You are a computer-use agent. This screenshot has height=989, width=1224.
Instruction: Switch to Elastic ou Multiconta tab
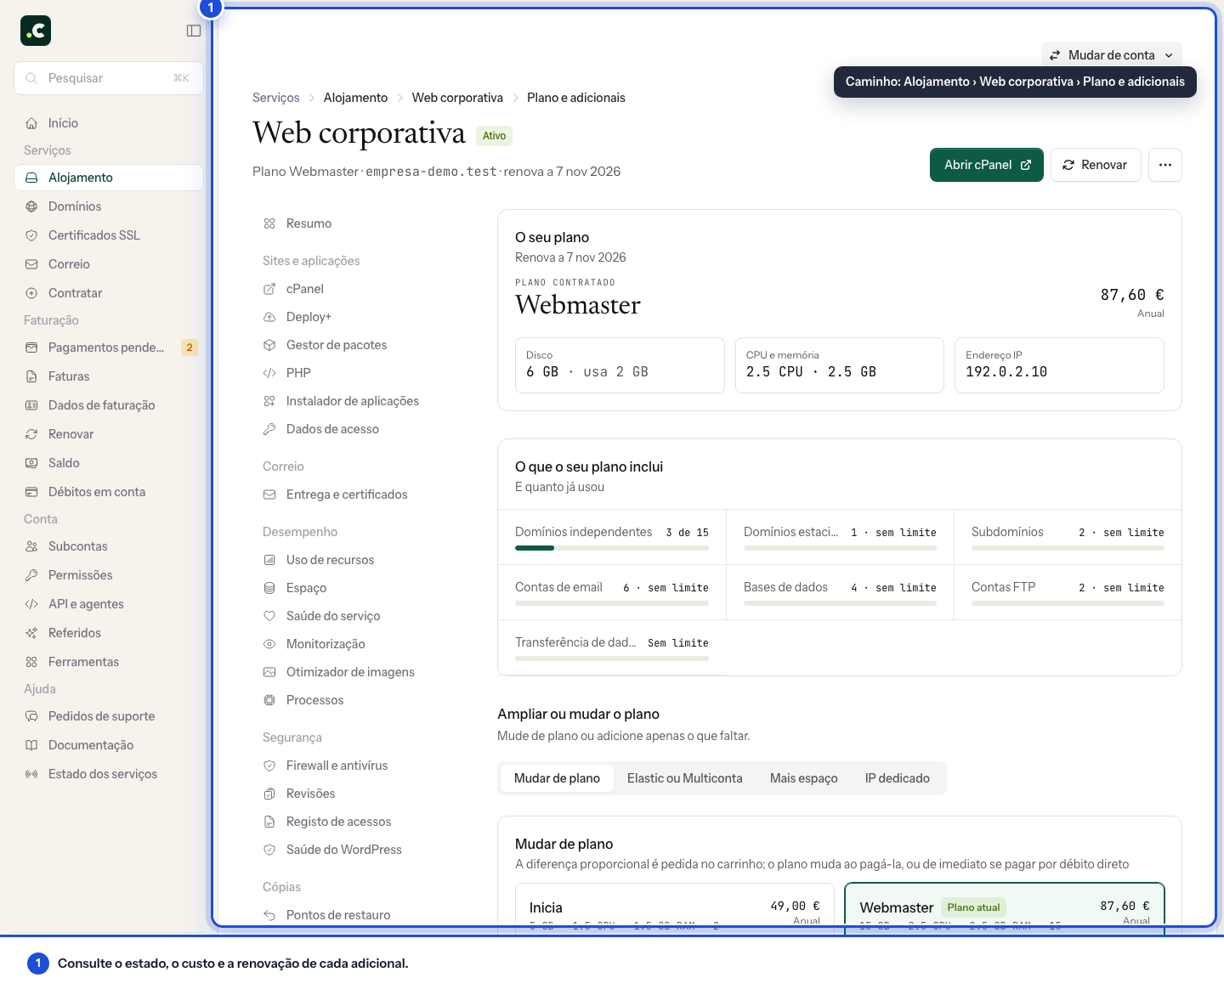[684, 778]
